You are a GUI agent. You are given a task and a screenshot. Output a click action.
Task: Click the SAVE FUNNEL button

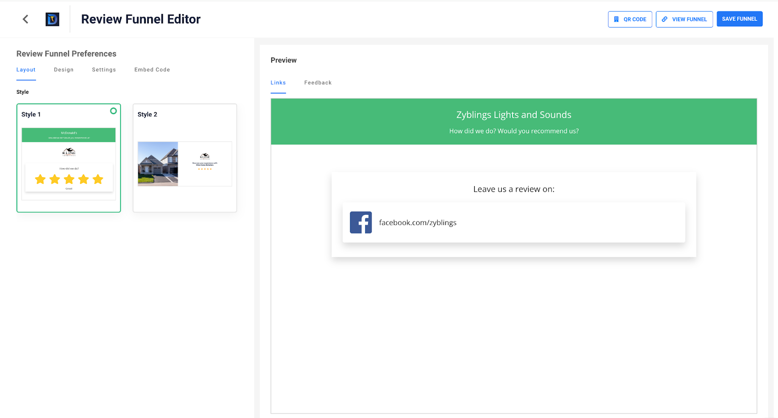click(x=740, y=19)
